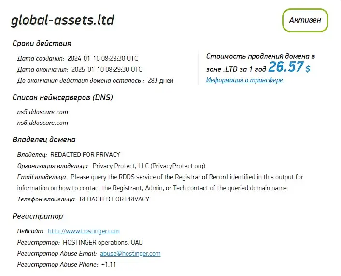Open the http://www.hostinger.com website link
This screenshot has height=276, width=341.
[84, 231]
